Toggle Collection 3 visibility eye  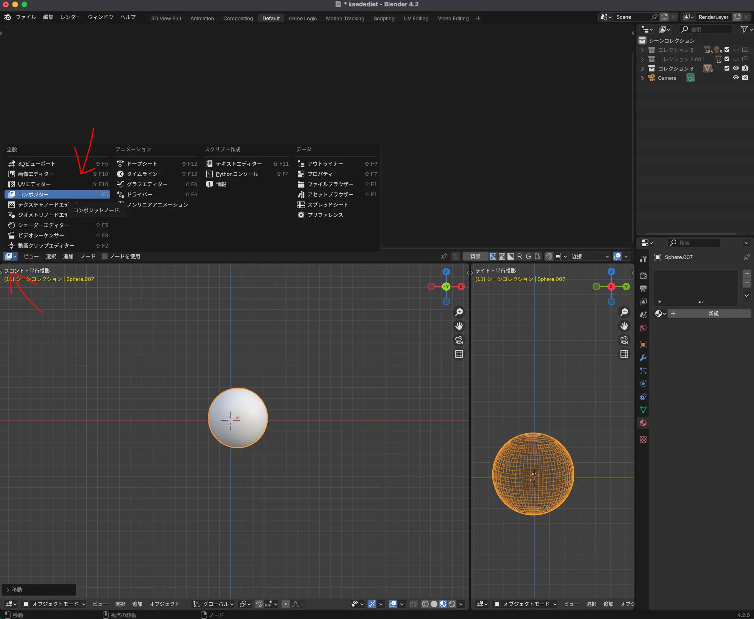click(736, 68)
